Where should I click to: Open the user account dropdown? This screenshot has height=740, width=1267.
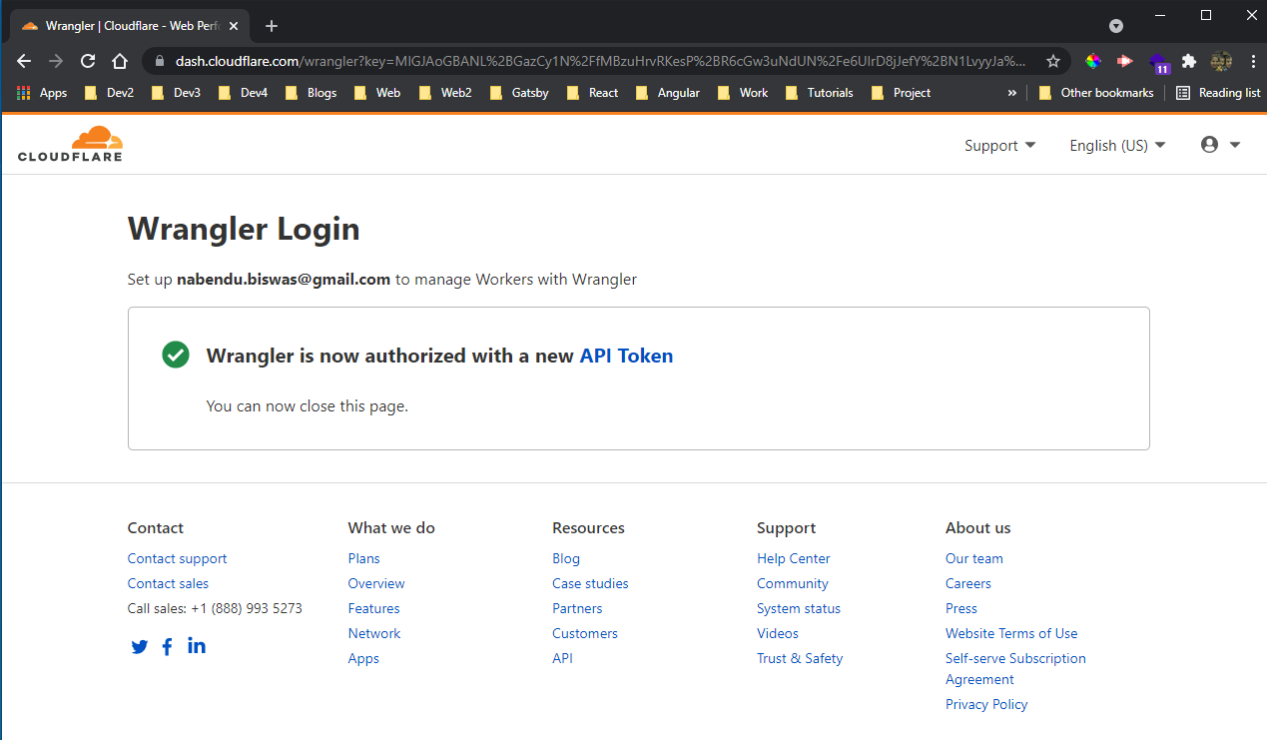click(x=1220, y=145)
